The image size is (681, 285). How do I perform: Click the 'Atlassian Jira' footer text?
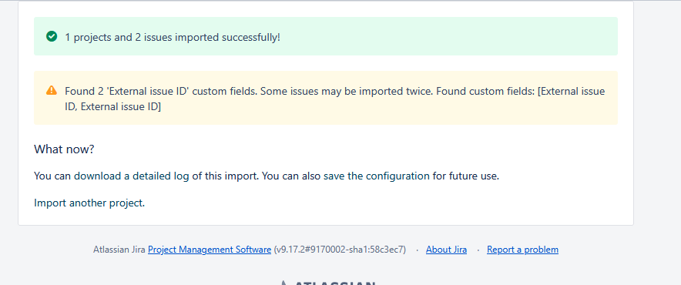pos(119,250)
